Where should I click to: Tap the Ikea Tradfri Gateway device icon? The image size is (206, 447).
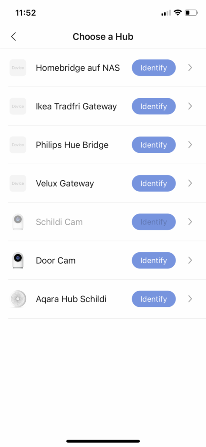coord(18,107)
